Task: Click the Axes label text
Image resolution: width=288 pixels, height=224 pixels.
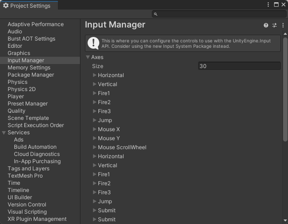Action: (97, 57)
